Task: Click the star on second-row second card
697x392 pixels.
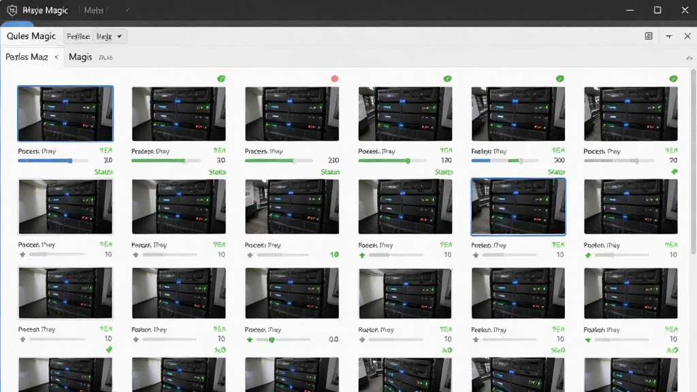Action: click(136, 255)
